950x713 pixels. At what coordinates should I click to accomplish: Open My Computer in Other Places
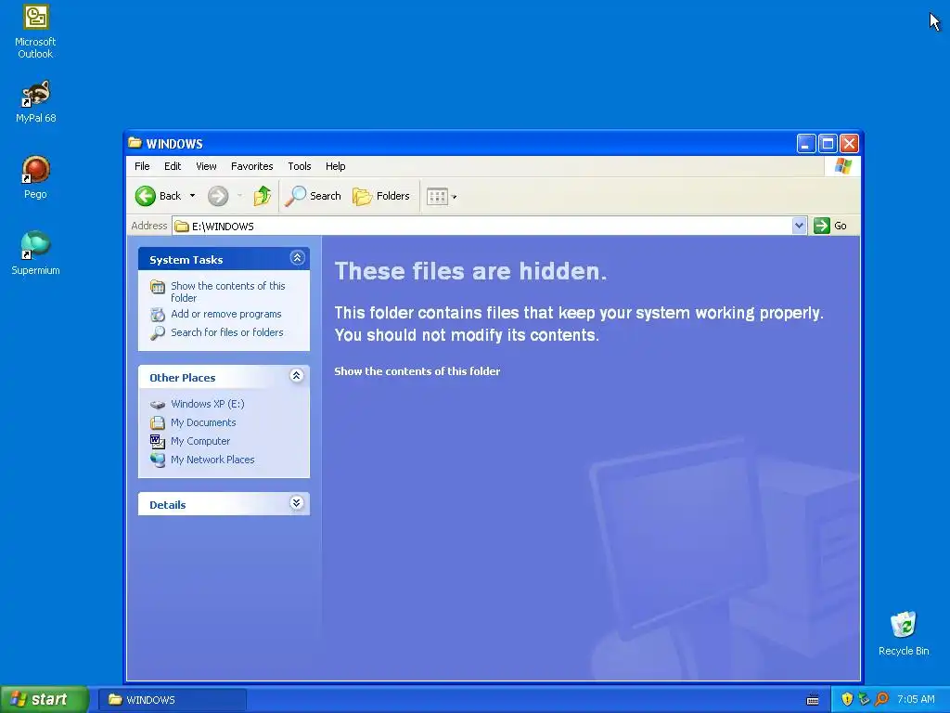pyautogui.click(x=200, y=441)
